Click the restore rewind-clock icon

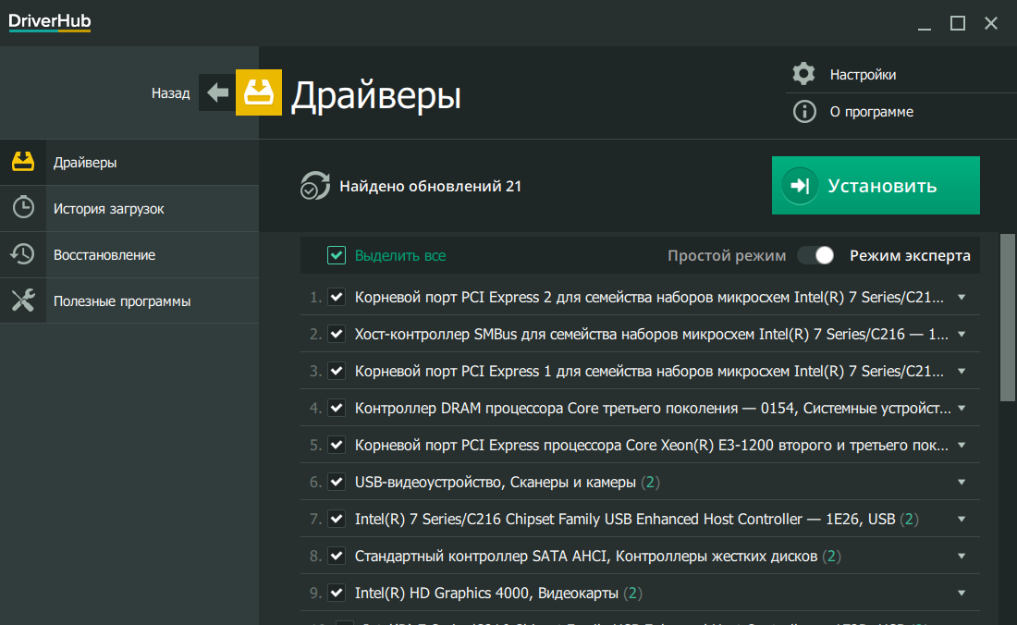pos(23,254)
